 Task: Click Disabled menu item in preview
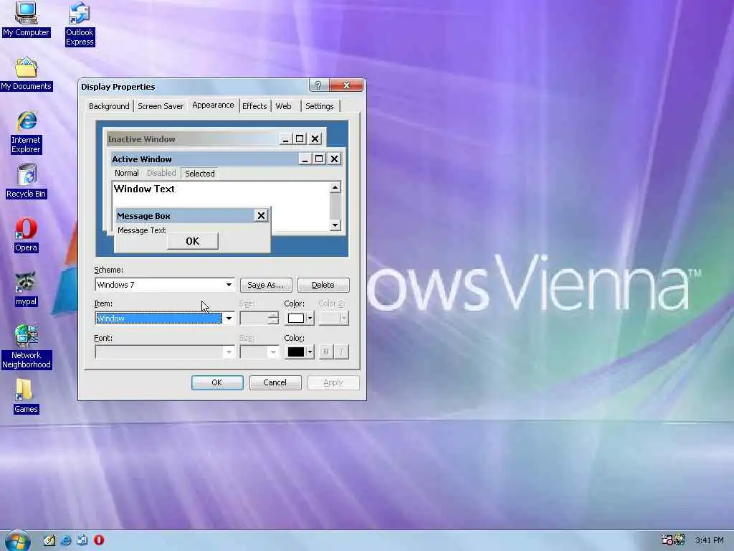(161, 173)
